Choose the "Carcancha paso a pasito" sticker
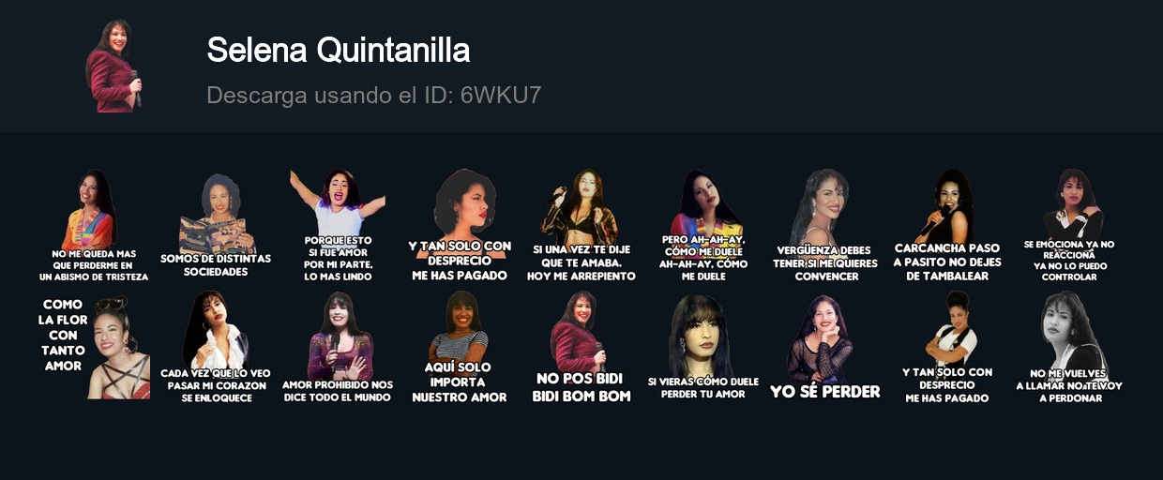The height and width of the screenshot is (480, 1163). 947,226
